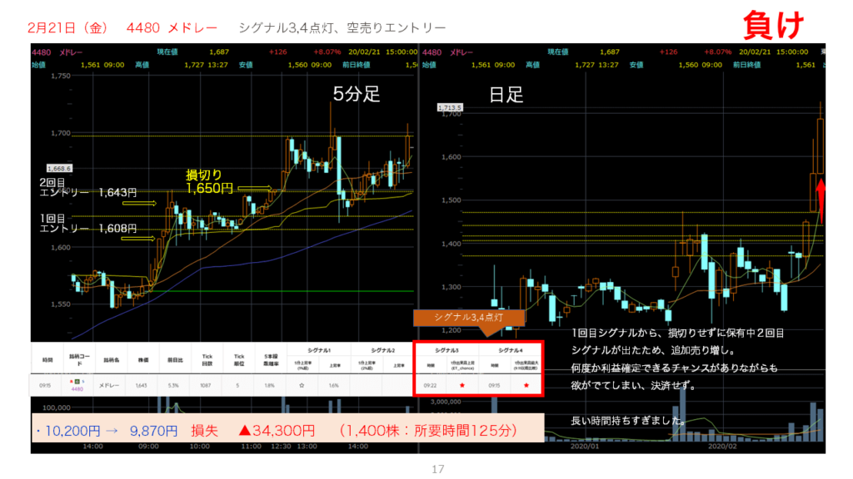Click the orange シグナル3,4点灯 callout

(469, 317)
